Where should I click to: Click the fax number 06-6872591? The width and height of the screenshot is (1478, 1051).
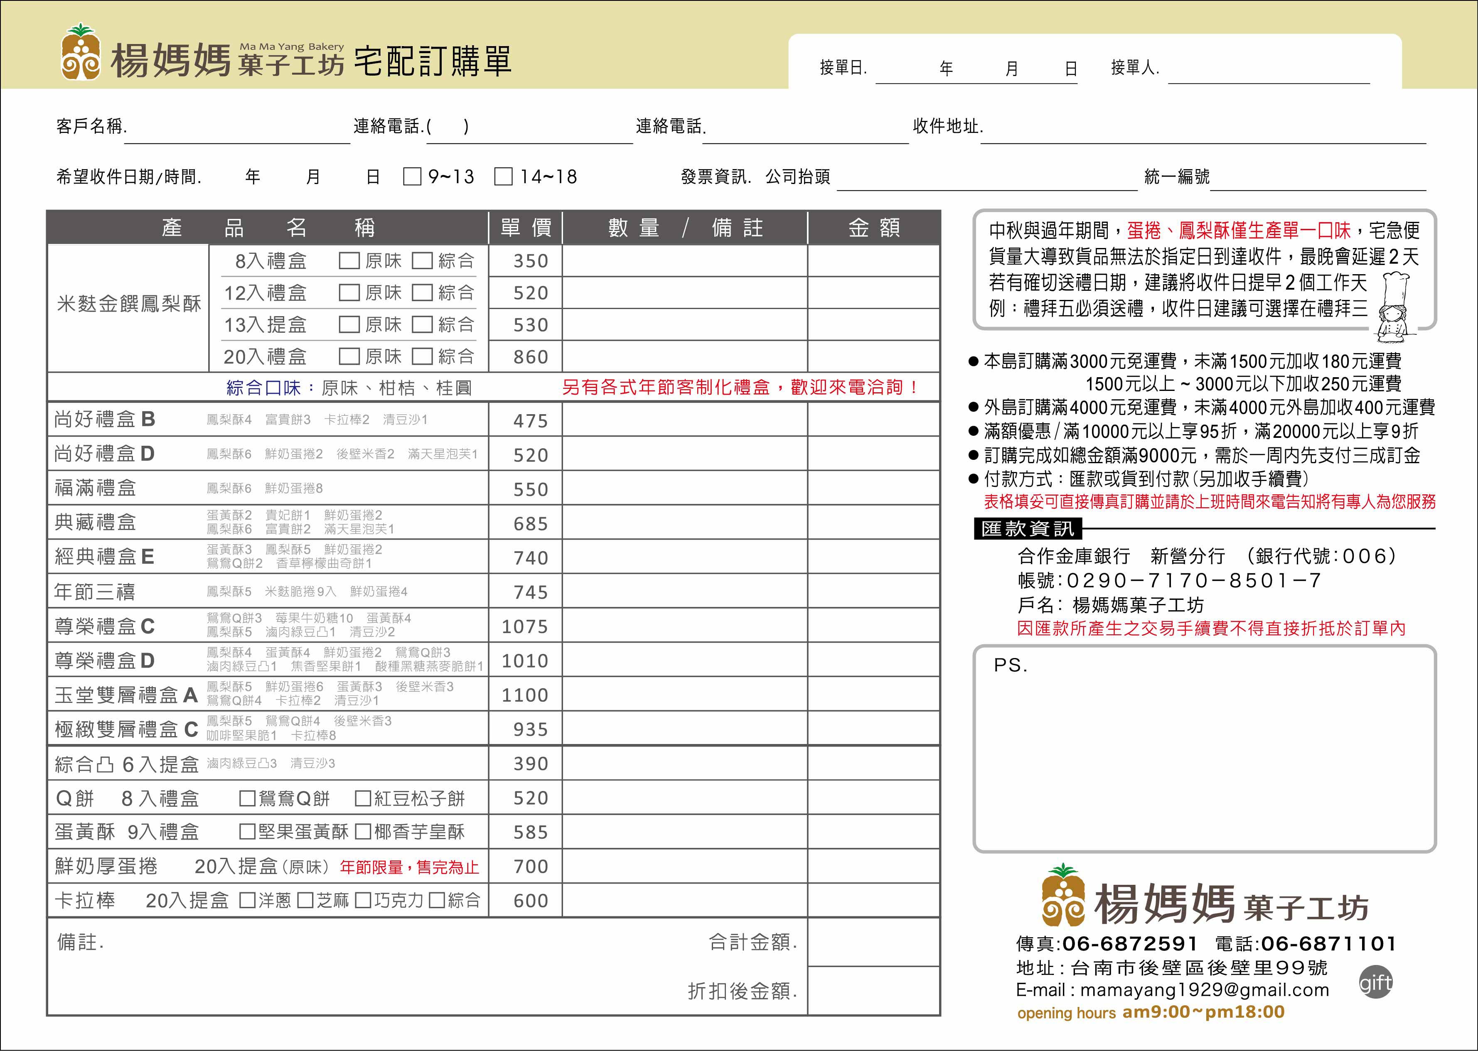(1130, 943)
